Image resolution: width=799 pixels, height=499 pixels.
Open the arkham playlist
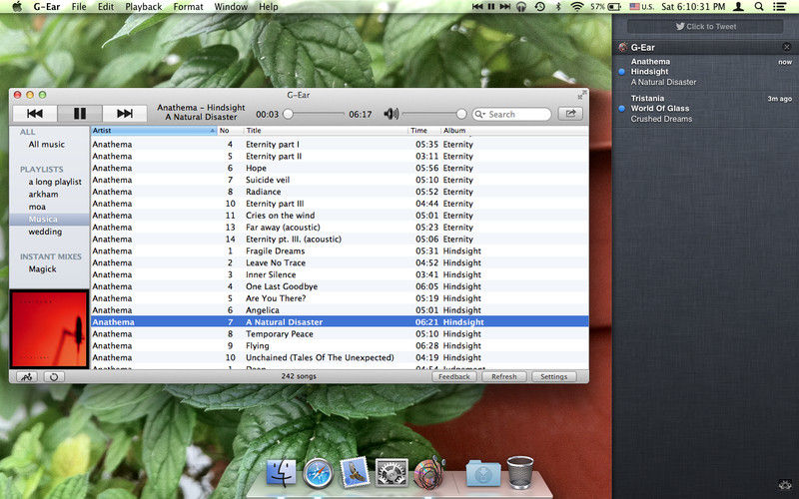(x=43, y=194)
